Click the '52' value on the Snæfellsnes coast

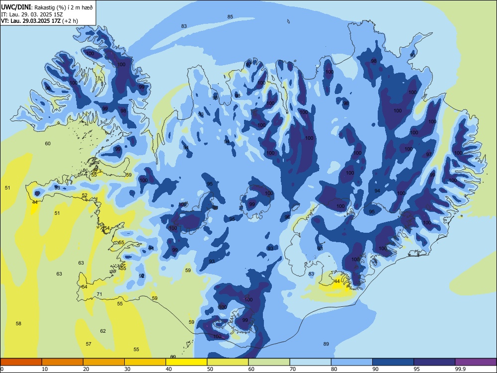click(x=84, y=195)
